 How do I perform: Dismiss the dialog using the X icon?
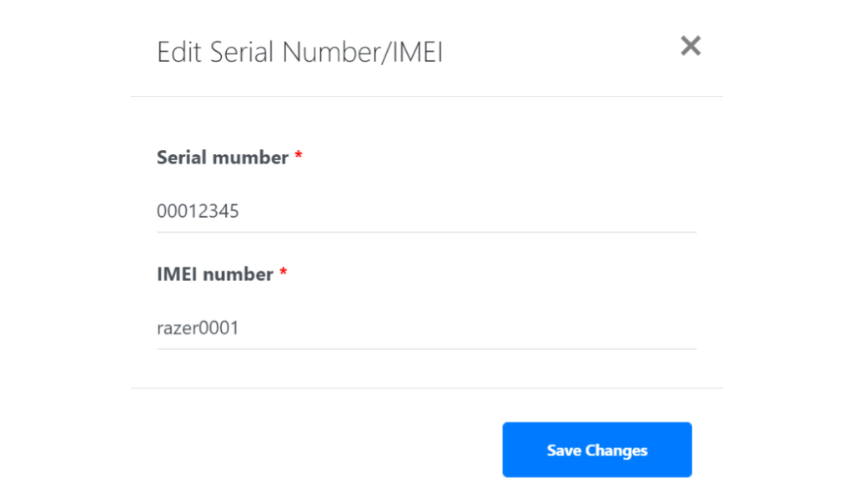(x=691, y=47)
